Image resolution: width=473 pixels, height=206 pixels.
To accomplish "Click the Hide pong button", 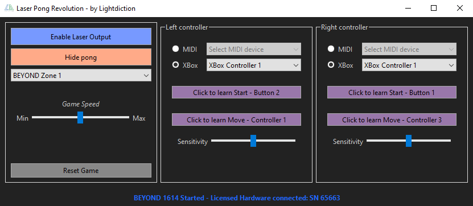I will [x=81, y=57].
